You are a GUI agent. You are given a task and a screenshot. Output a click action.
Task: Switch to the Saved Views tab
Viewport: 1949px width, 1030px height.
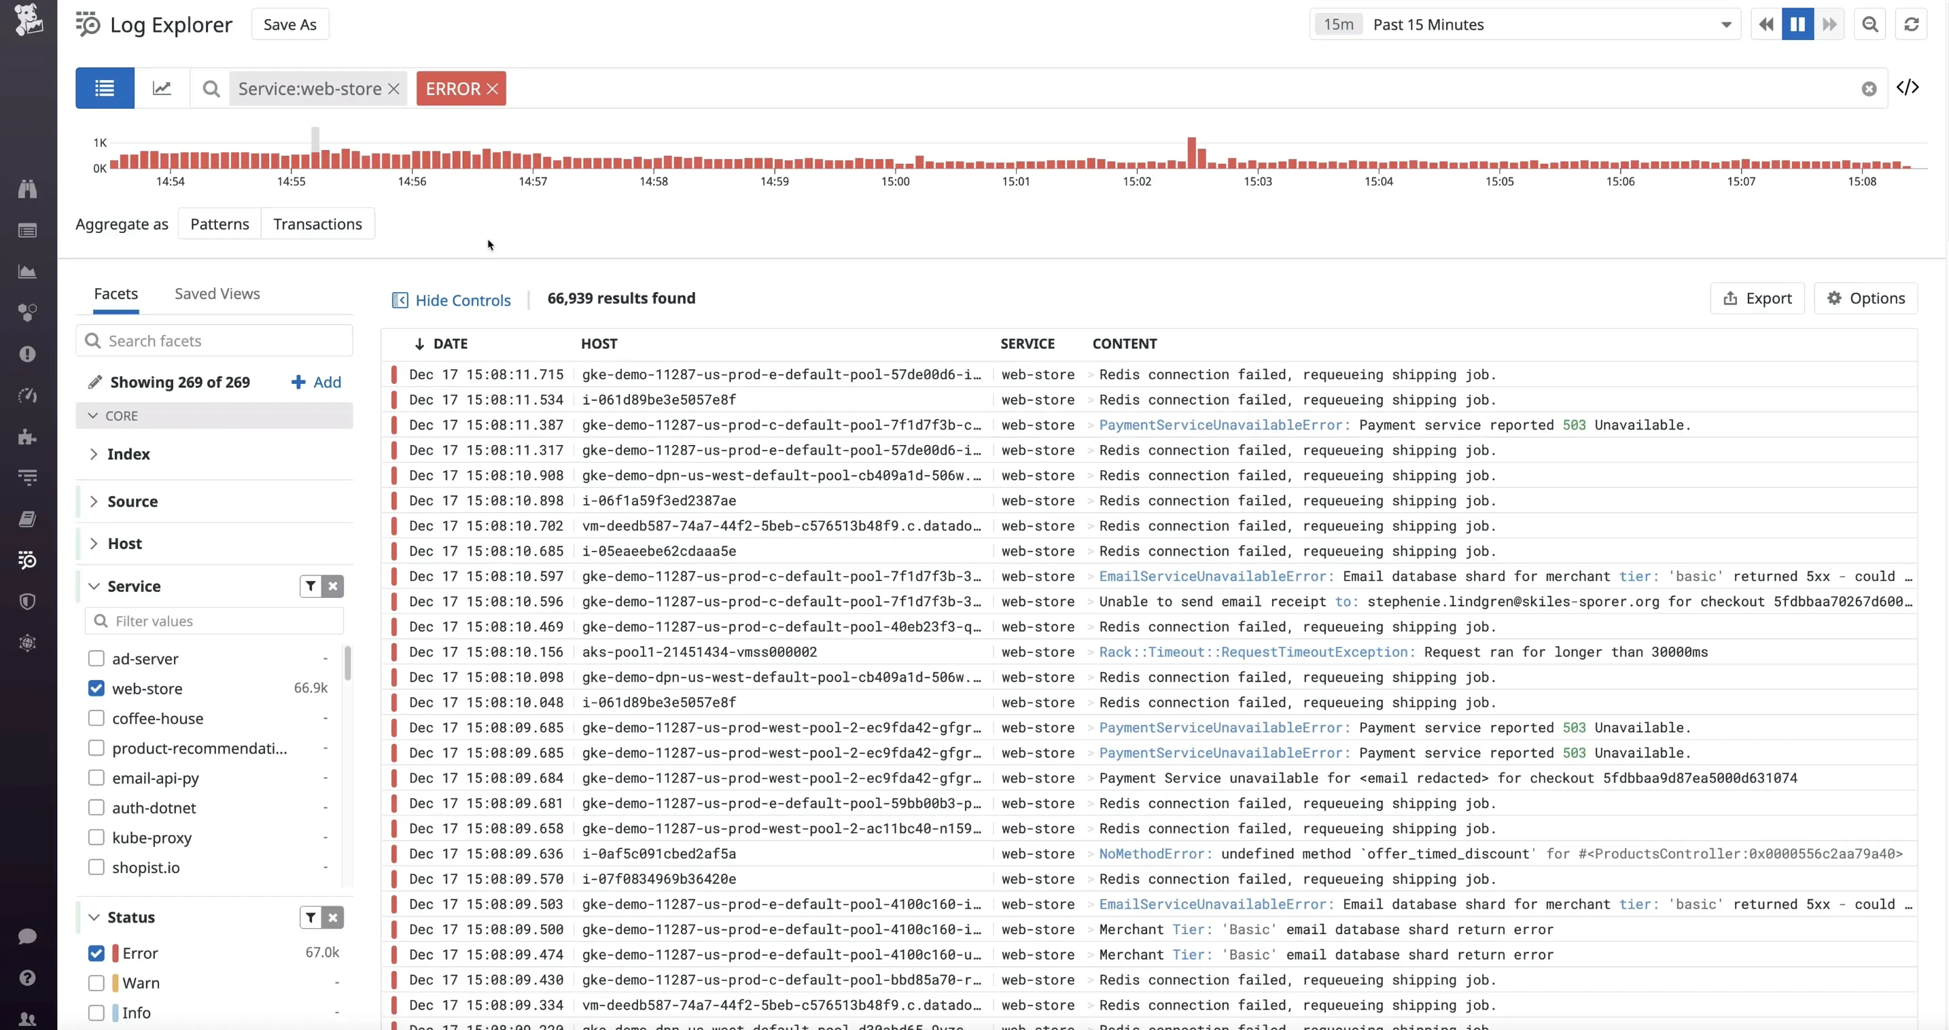tap(217, 294)
